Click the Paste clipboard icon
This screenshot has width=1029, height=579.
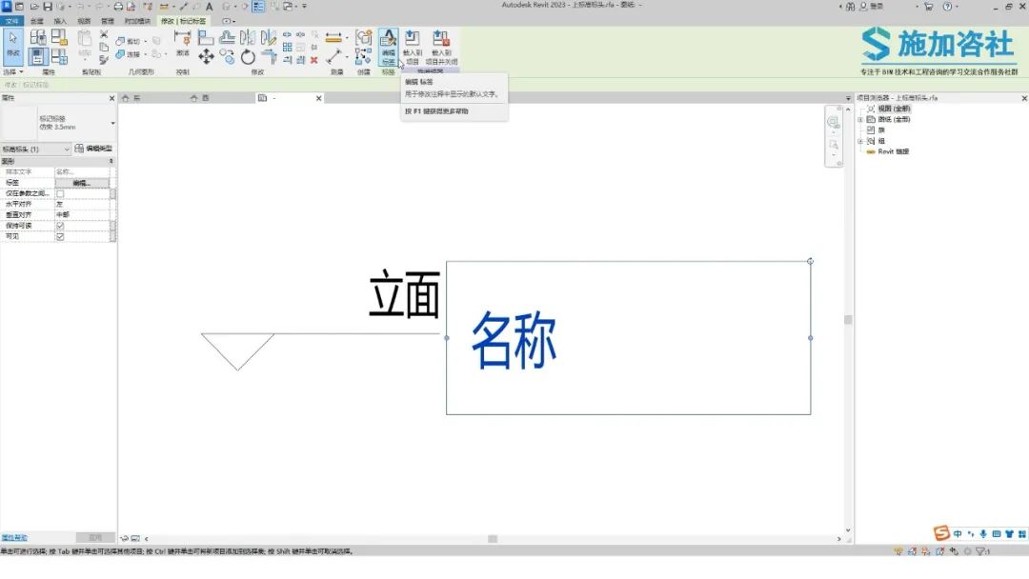[x=85, y=39]
